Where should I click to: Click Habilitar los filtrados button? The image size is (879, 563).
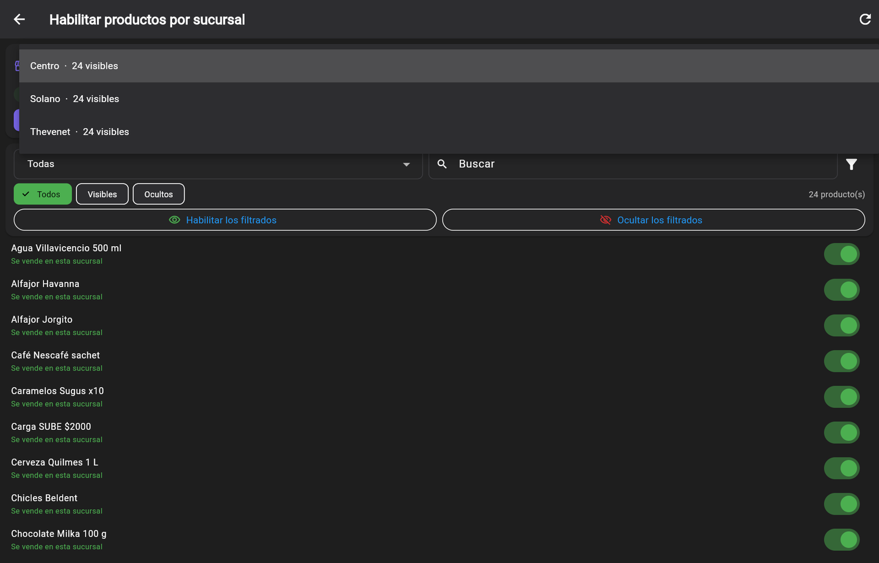225,220
